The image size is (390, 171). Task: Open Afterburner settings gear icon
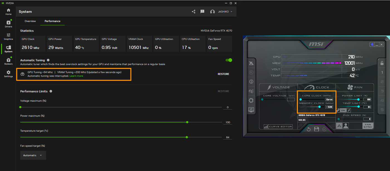[x=251, y=100]
